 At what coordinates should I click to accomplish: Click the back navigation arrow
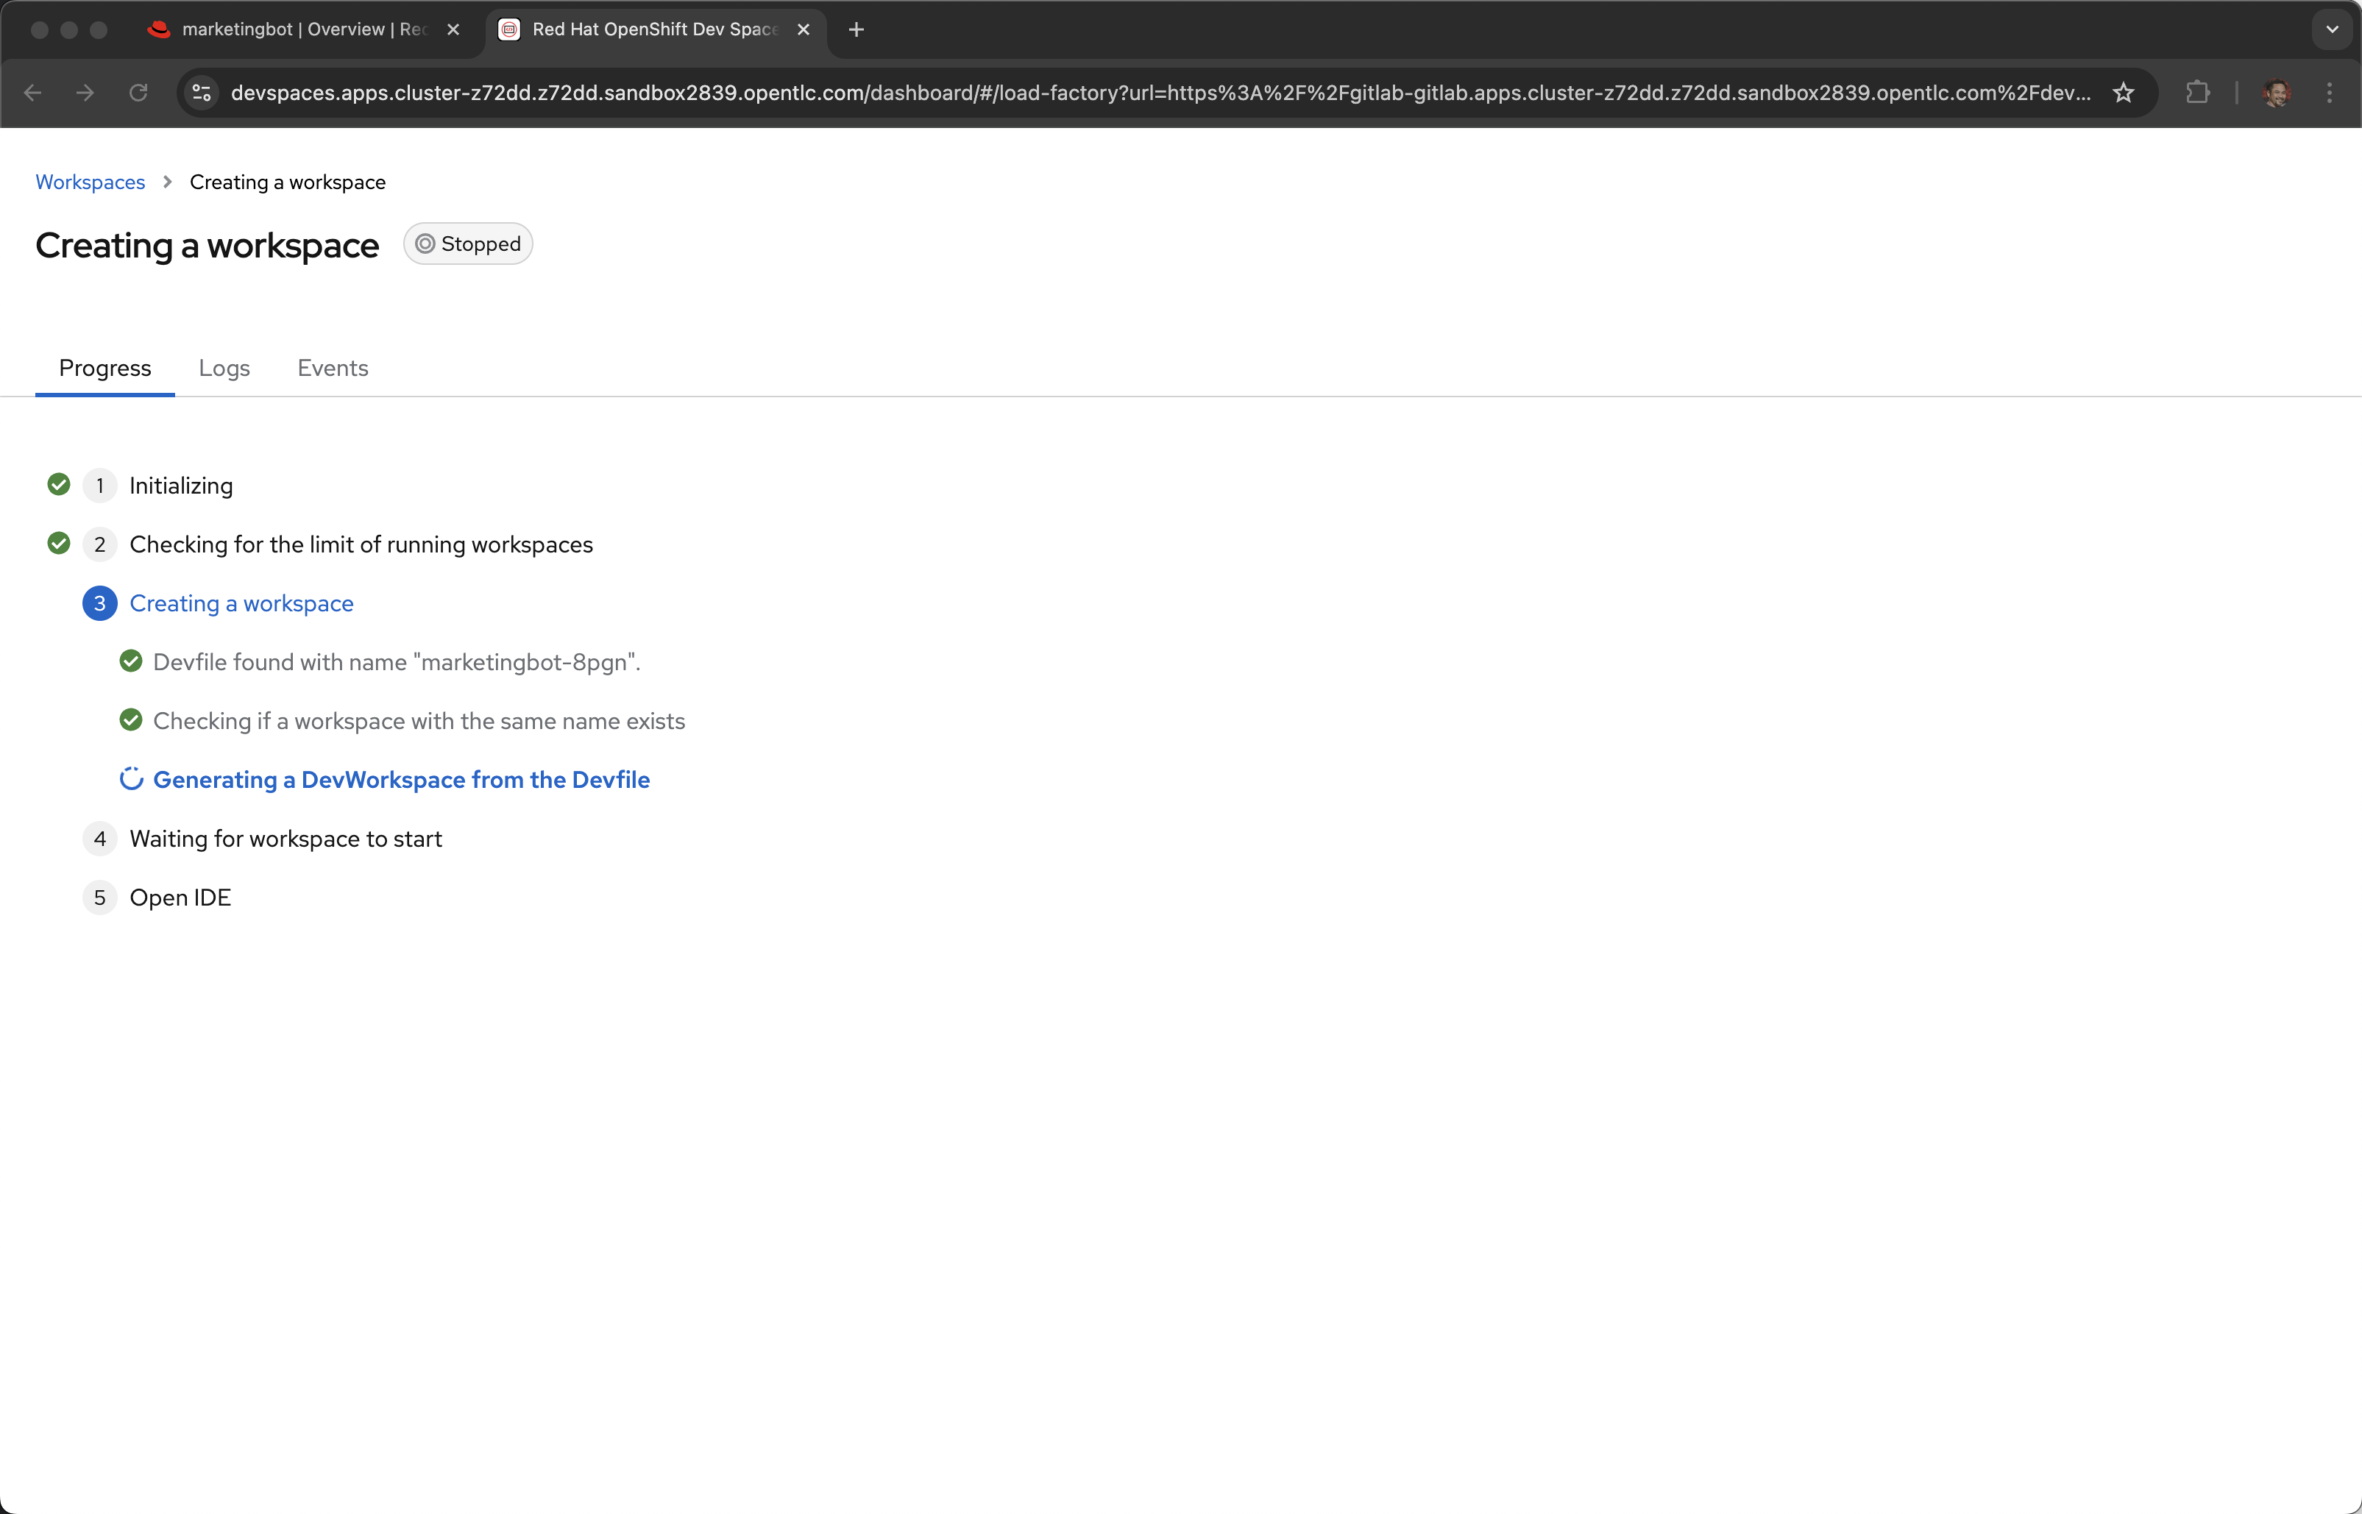click(32, 93)
